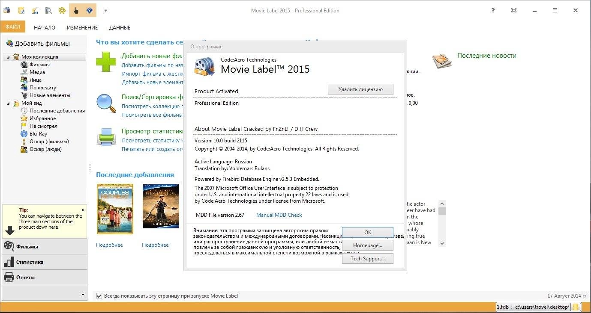Click the blue diamond info icon in toolbar

tap(89, 10)
